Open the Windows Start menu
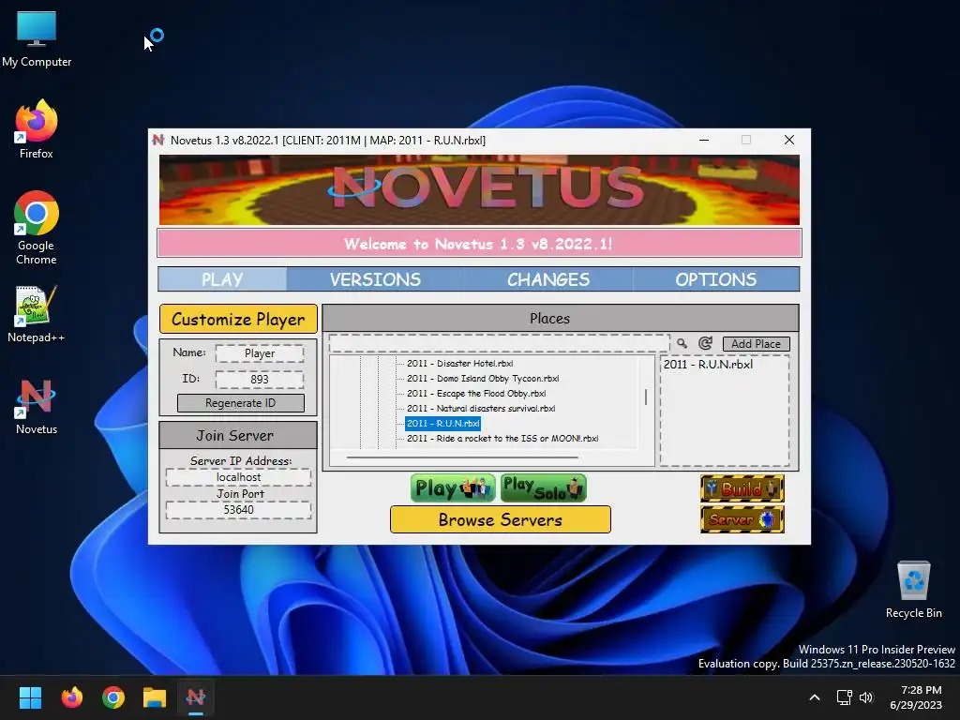This screenshot has width=960, height=720. [x=30, y=697]
